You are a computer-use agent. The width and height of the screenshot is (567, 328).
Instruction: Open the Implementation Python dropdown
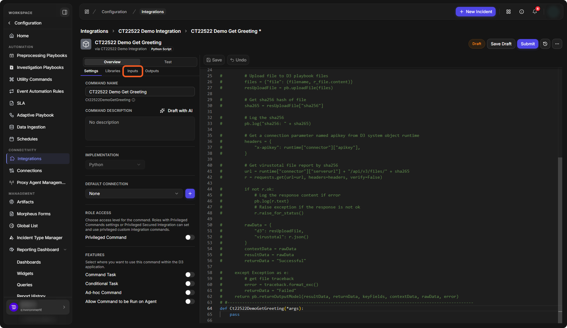(115, 165)
